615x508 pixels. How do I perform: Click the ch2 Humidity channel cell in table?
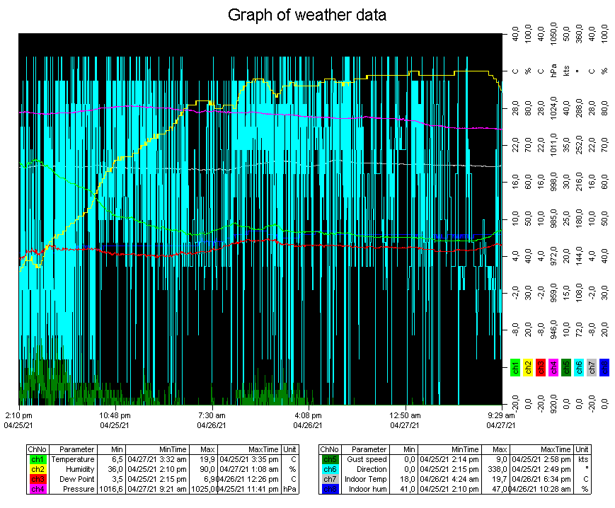[x=37, y=469]
